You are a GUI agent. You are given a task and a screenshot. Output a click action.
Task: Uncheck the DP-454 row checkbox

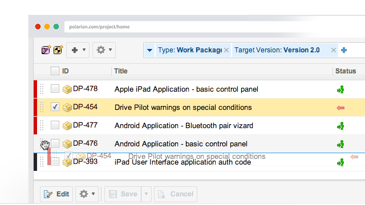click(55, 107)
